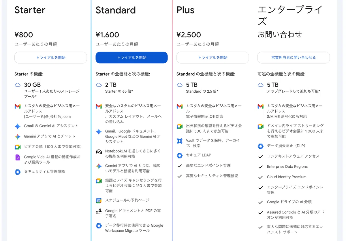
Task: Click the data loss prevention DLP icon
Action: pos(261,146)
